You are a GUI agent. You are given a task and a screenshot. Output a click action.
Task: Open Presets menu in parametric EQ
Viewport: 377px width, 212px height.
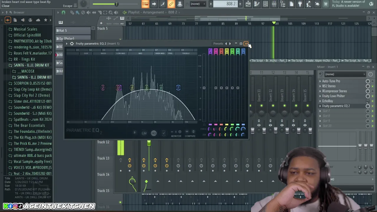click(218, 44)
